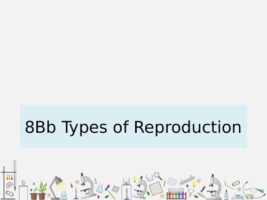Select the magnifying glass icon
This screenshot has height=200, width=267.
(158, 176)
